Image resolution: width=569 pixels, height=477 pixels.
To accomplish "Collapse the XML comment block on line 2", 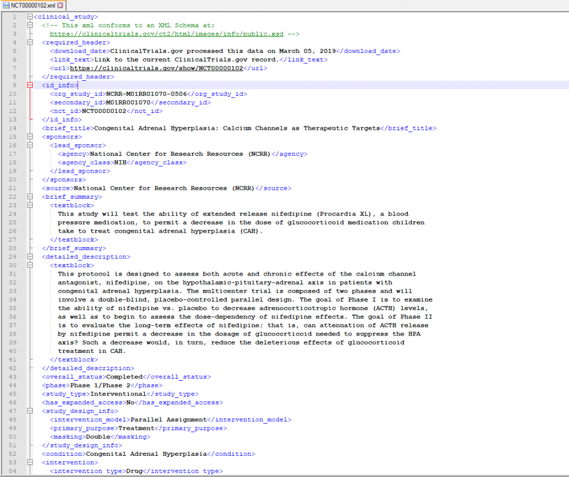I will (29, 25).
